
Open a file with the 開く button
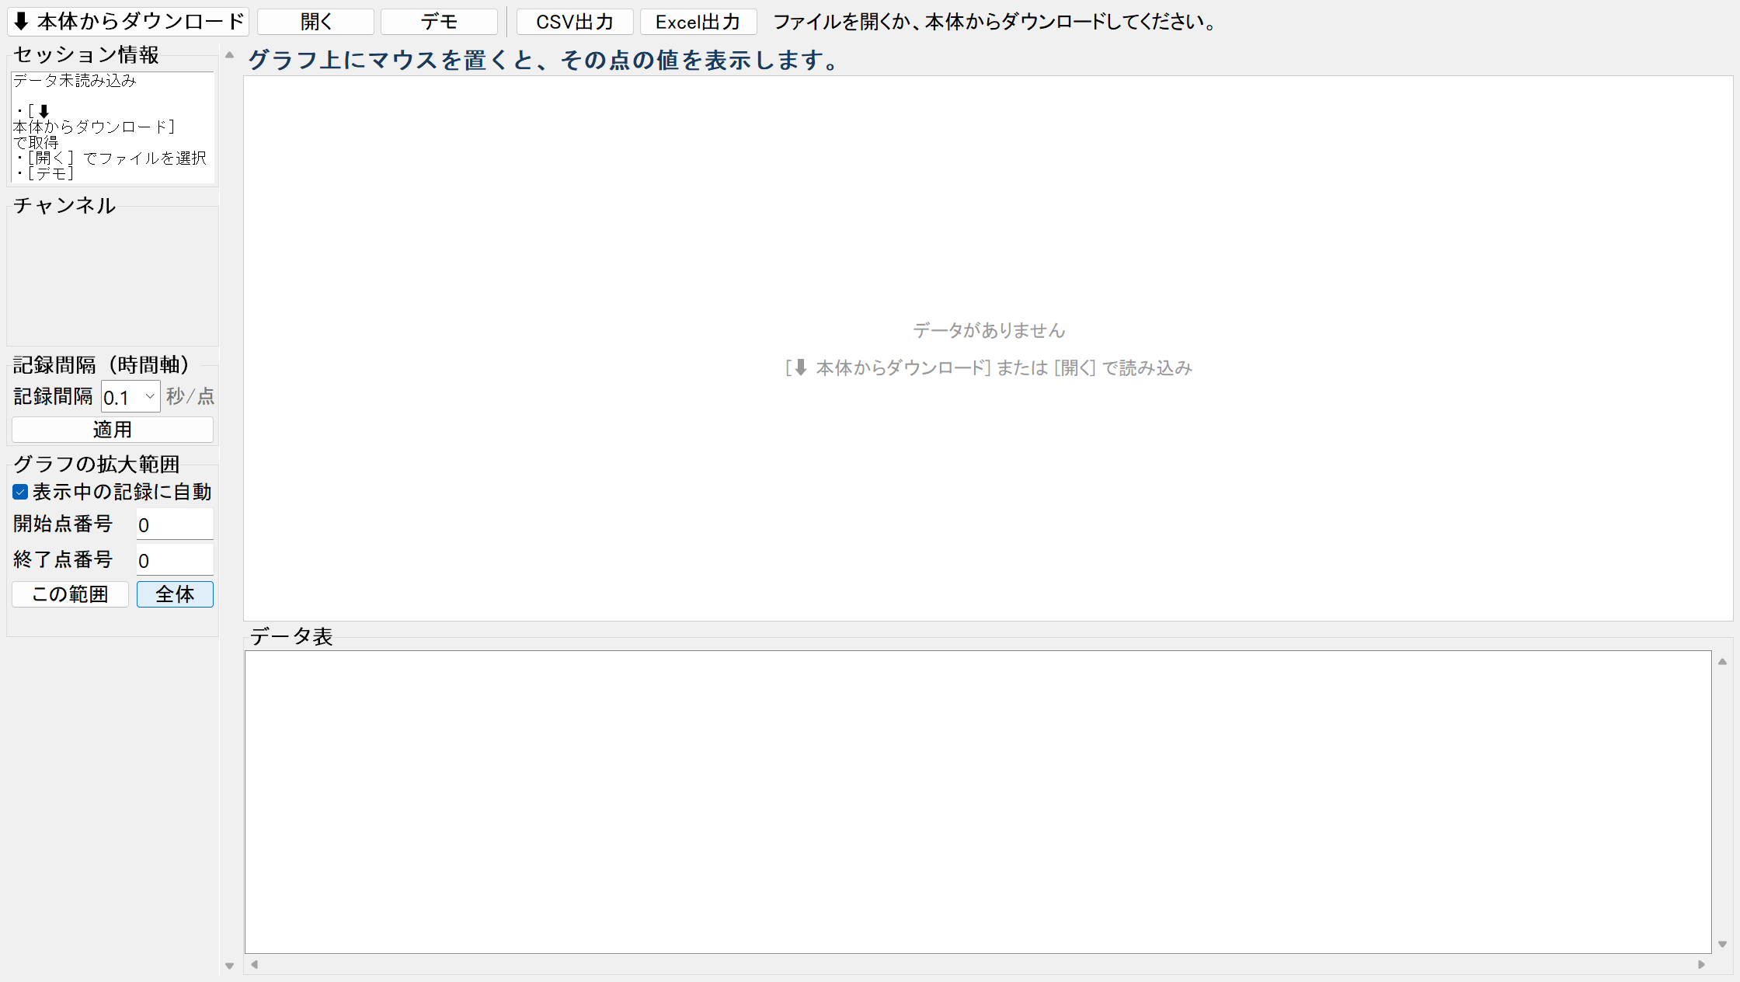[315, 22]
